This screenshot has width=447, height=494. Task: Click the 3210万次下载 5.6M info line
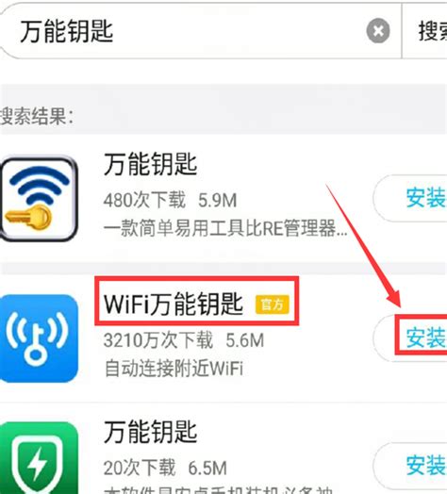[x=184, y=340]
